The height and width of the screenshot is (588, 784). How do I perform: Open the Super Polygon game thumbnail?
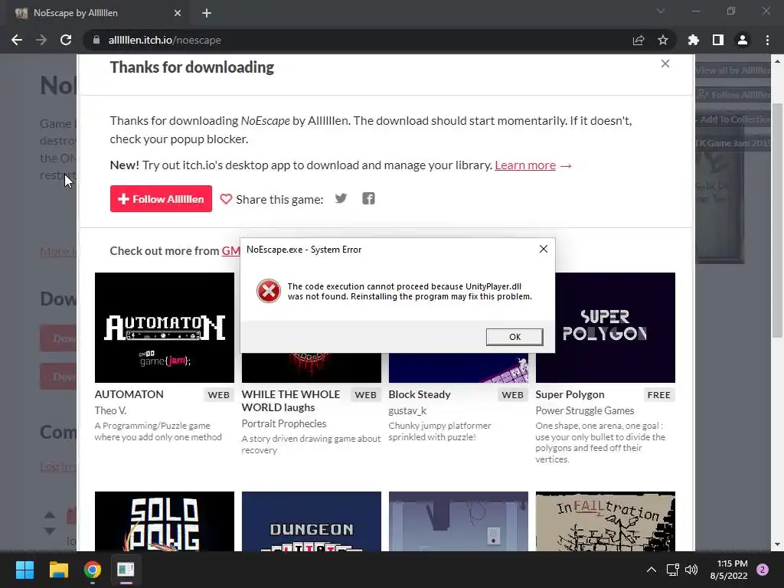(x=606, y=328)
